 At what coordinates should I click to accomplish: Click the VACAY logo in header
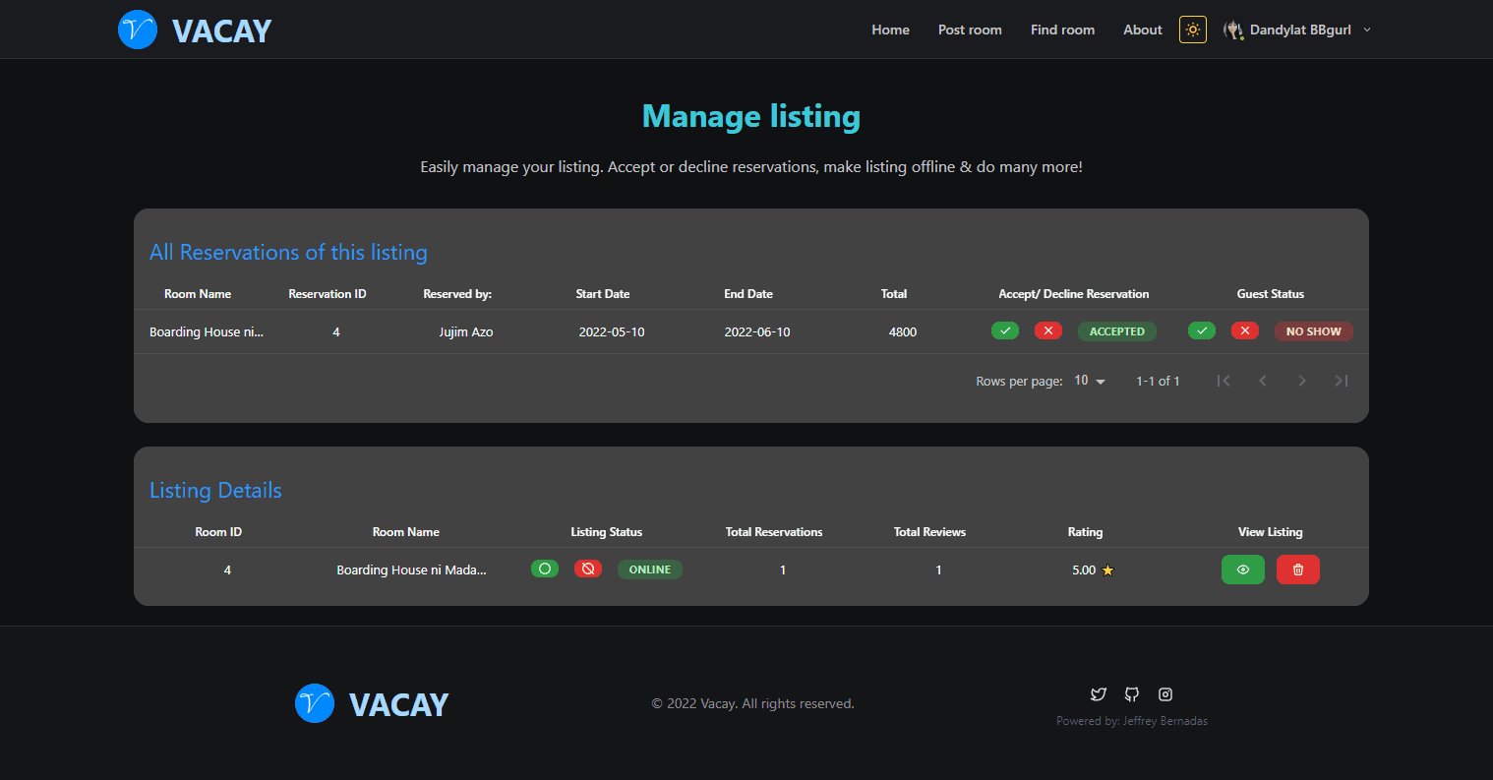point(195,30)
